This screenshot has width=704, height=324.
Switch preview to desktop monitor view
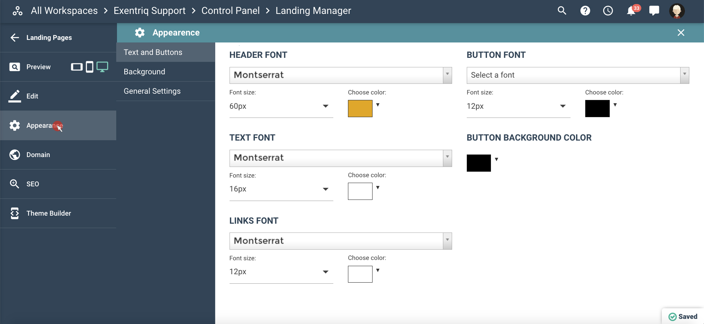pyautogui.click(x=102, y=67)
